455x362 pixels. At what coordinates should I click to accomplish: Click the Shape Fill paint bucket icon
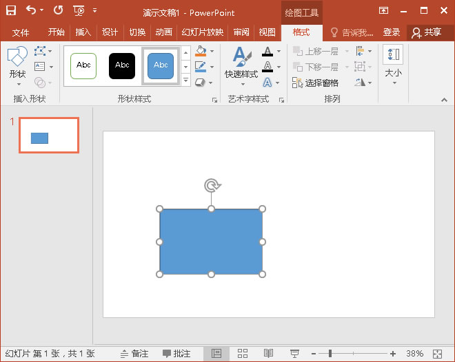click(201, 52)
